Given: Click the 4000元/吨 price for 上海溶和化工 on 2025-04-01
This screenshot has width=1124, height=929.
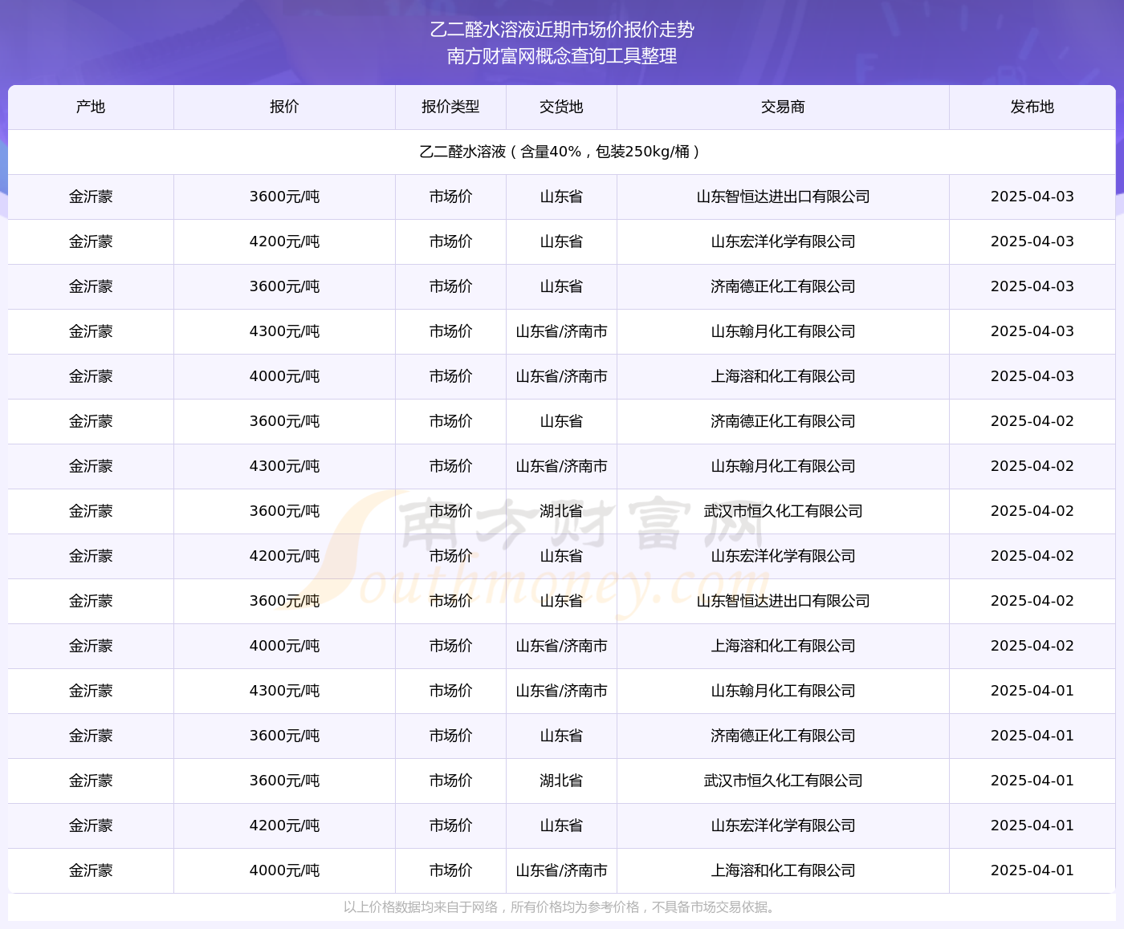Looking at the screenshot, I should [284, 870].
